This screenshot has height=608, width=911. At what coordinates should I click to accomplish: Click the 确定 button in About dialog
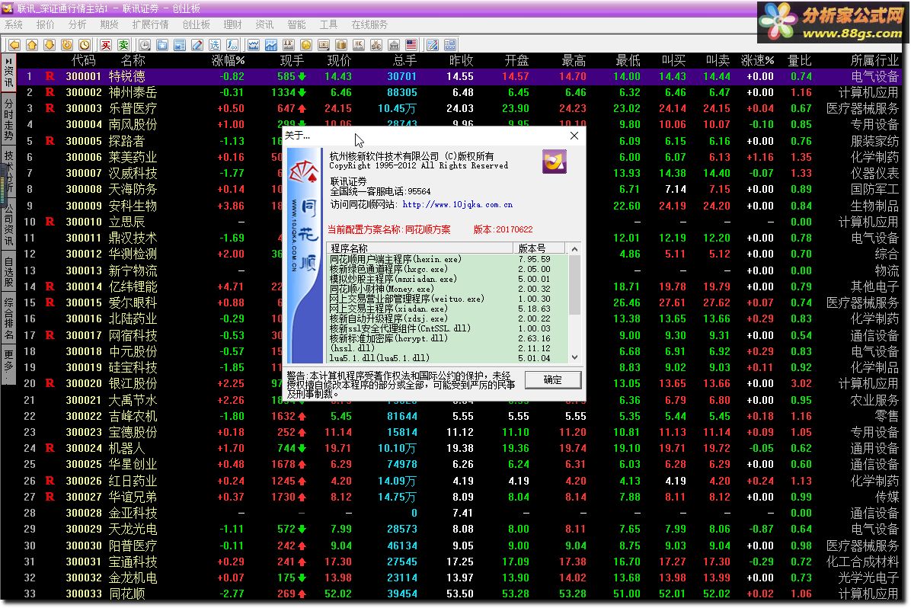[552, 379]
